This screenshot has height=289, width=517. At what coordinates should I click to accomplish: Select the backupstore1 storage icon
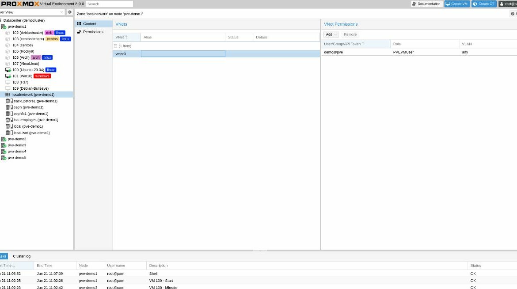tap(9, 101)
